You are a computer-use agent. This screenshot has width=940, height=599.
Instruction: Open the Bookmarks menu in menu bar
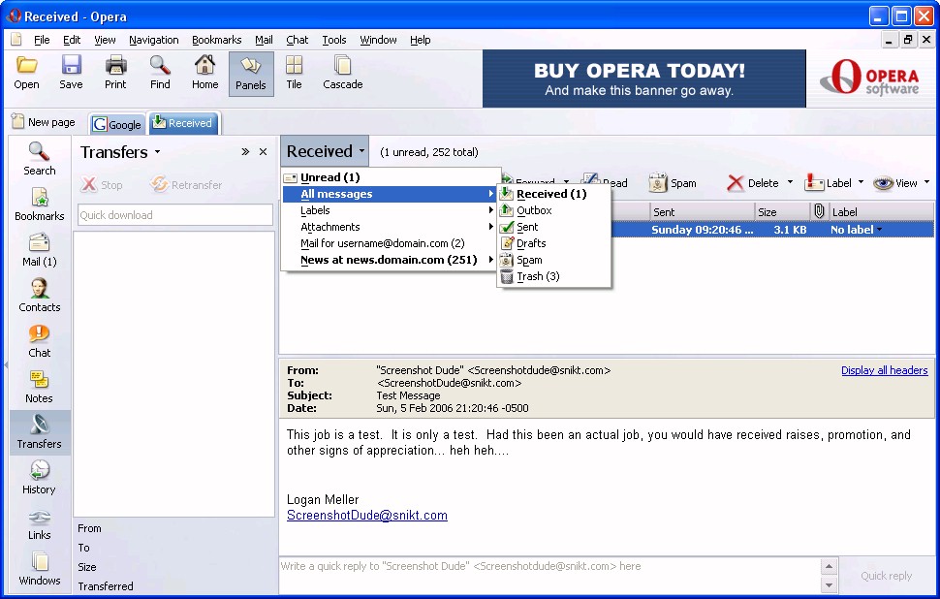[x=216, y=40]
